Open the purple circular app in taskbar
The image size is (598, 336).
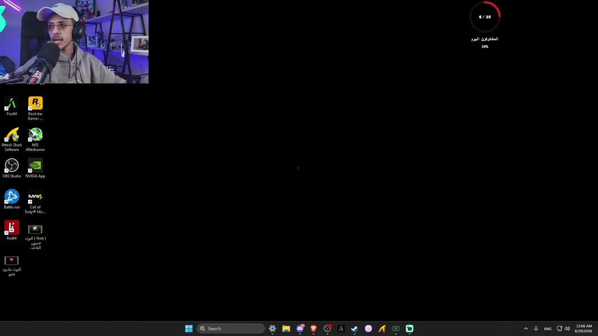click(x=368, y=329)
